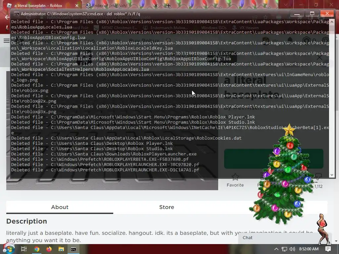Open Task View on the taskbar

[x=24, y=249]
